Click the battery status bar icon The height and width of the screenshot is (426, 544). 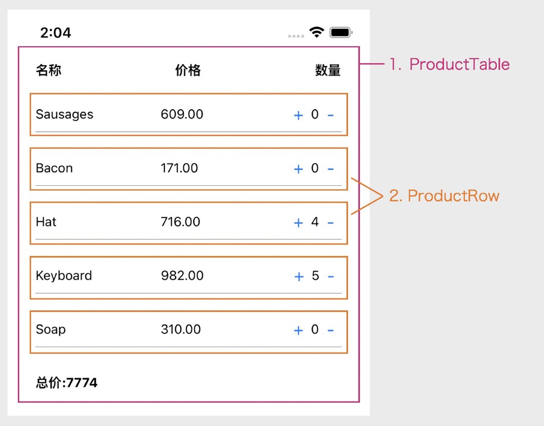point(341,33)
